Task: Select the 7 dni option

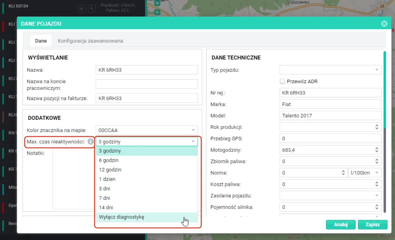Action: coord(147,198)
